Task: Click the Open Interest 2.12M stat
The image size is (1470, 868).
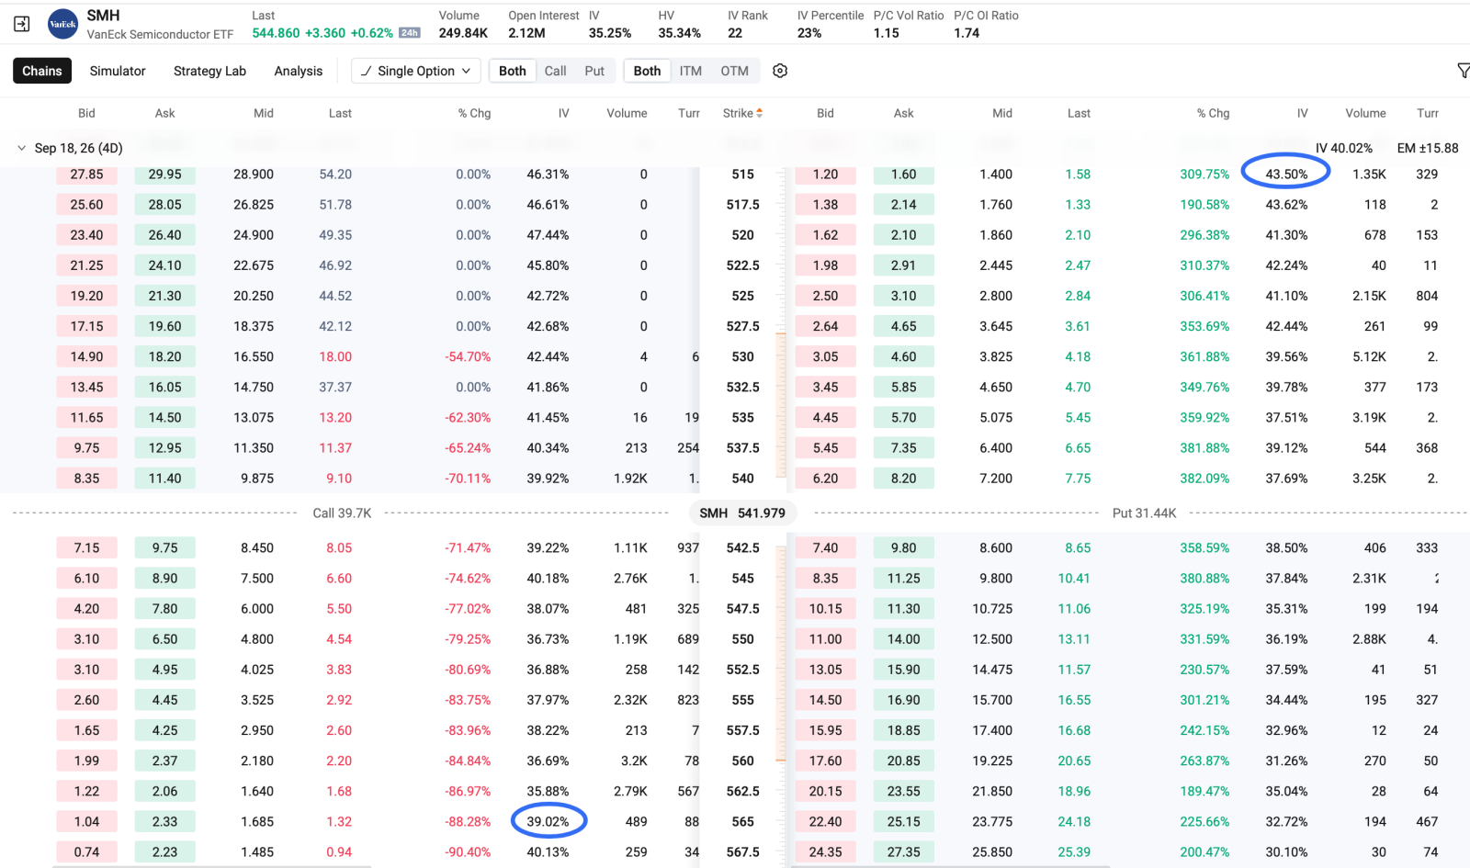Action: coord(544,24)
